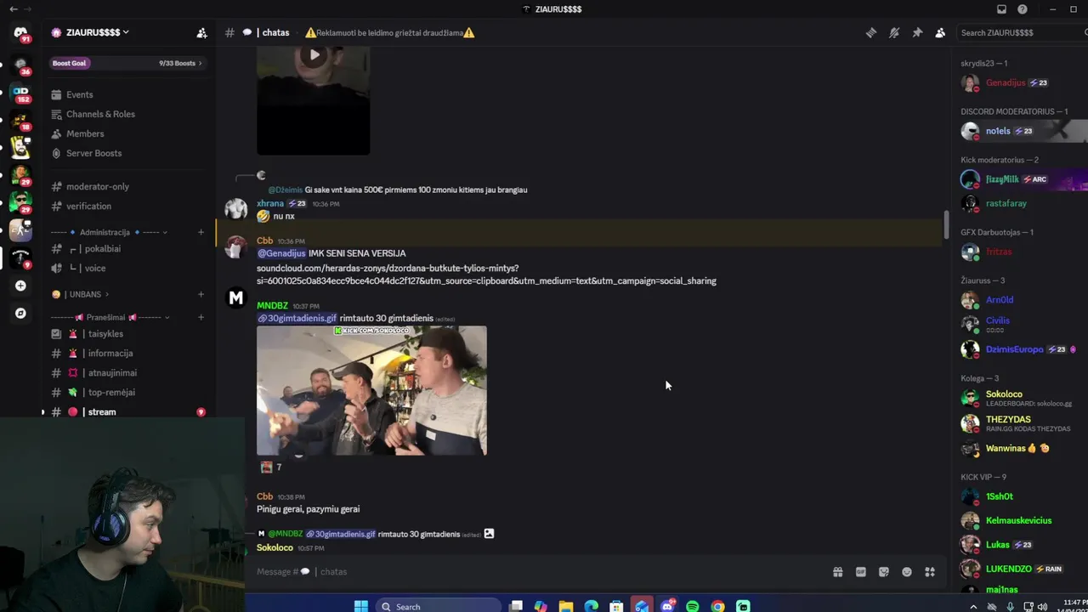Open Spotify from the taskbar

click(693, 606)
